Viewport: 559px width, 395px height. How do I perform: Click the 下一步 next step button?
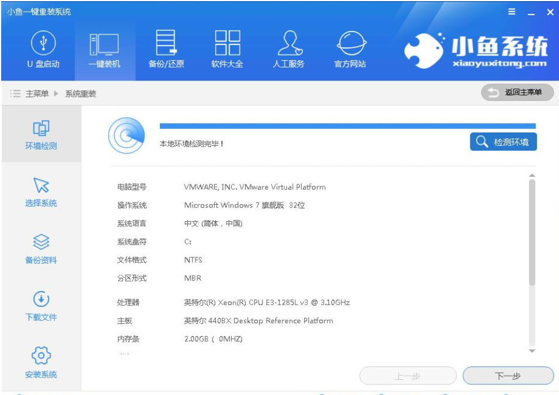[508, 376]
